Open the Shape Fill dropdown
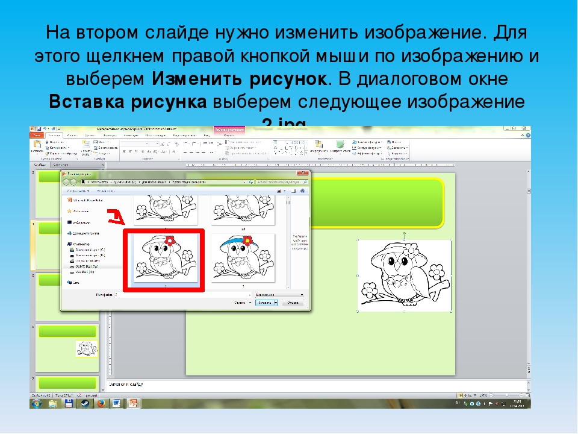 coord(367,142)
